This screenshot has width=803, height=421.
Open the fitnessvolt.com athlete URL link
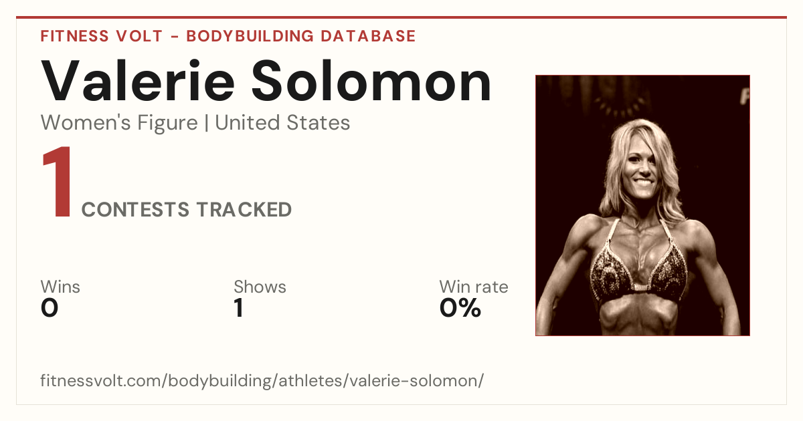pyautogui.click(x=262, y=381)
